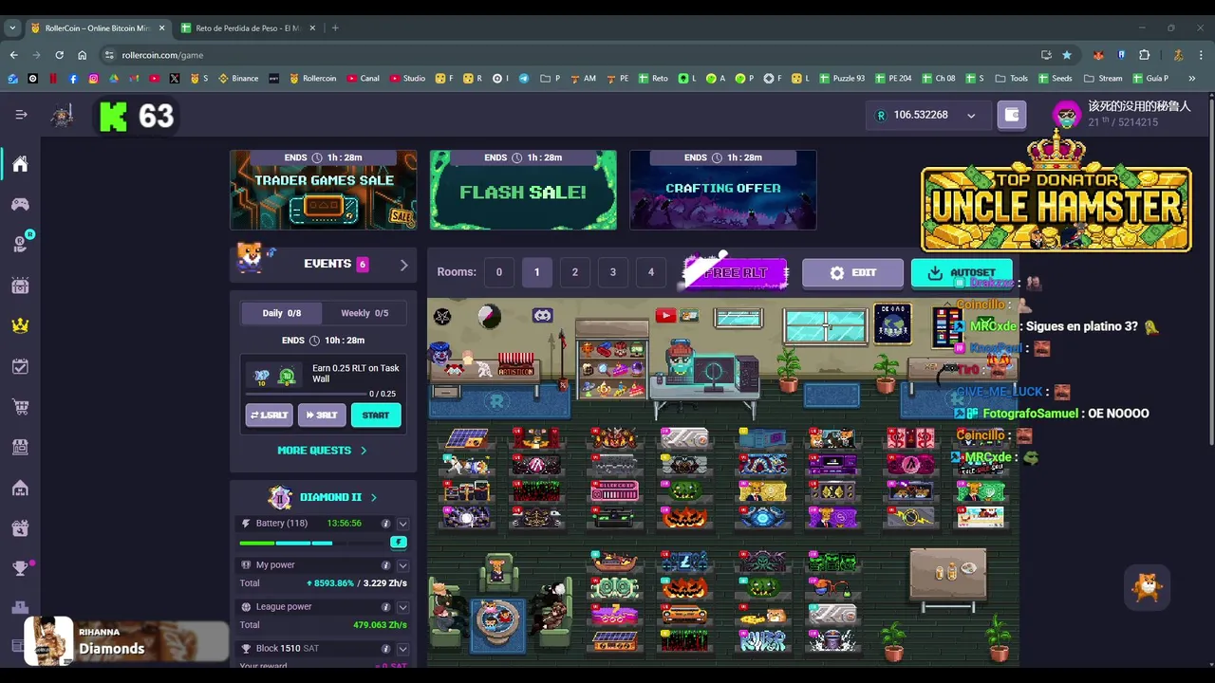The width and height of the screenshot is (1215, 683).
Task: Open the crown icon in the sidebar
Action: click(20, 325)
